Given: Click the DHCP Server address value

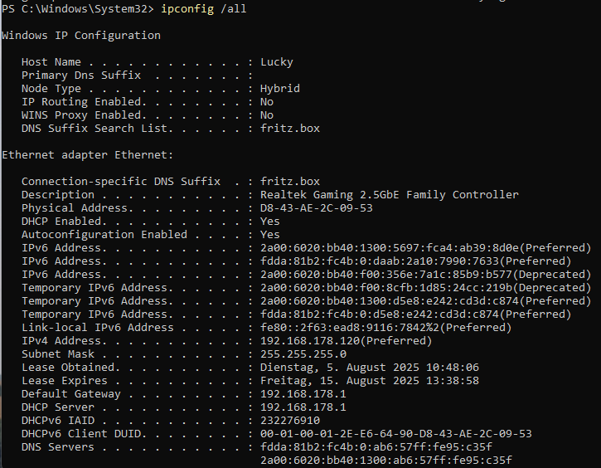Looking at the screenshot, I should 303,407.
